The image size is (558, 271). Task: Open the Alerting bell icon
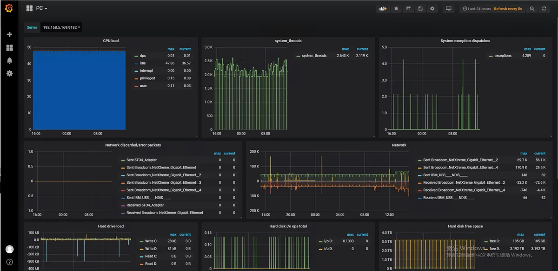9,60
